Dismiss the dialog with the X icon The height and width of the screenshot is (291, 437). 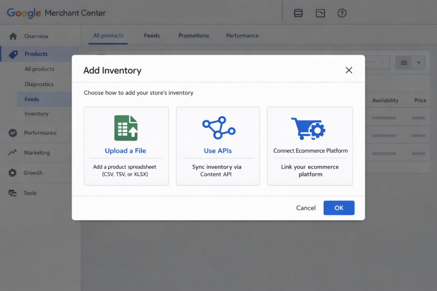tap(349, 70)
